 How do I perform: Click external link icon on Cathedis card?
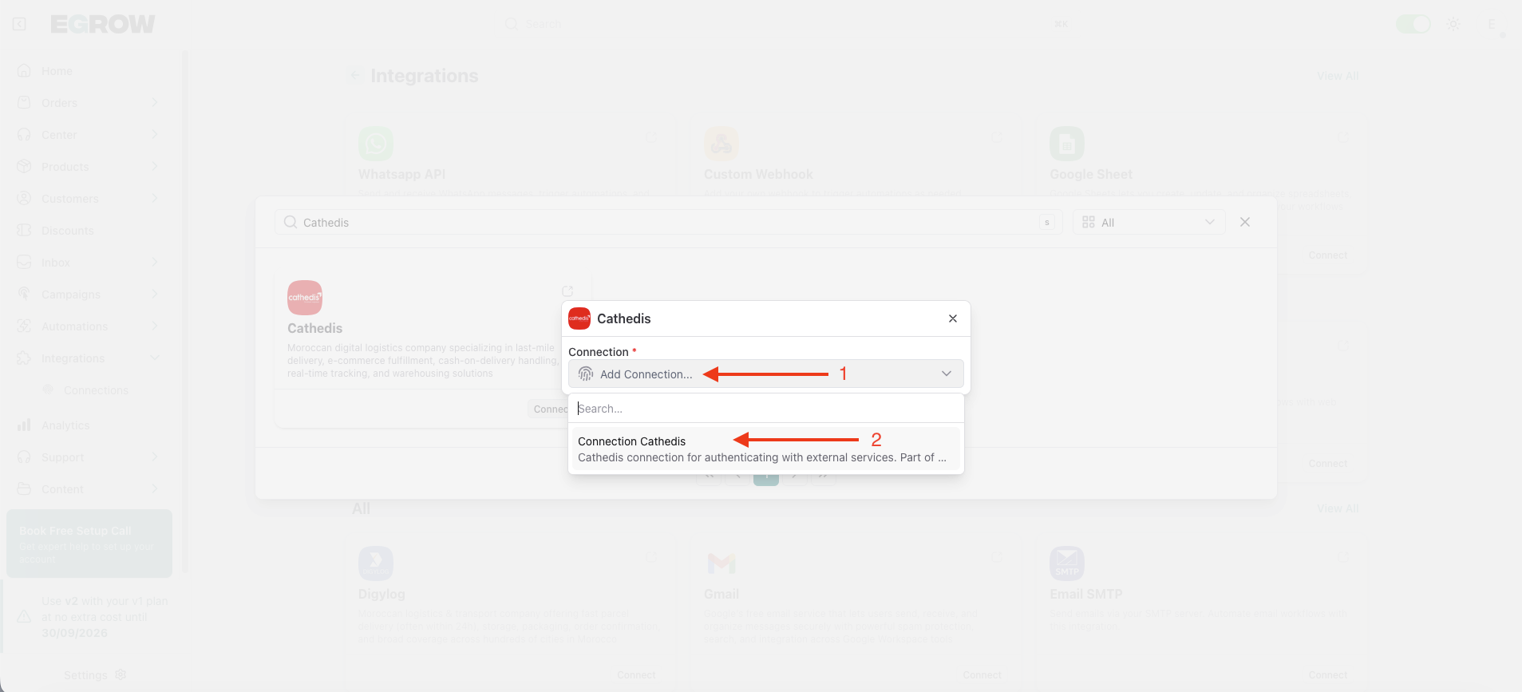point(567,291)
